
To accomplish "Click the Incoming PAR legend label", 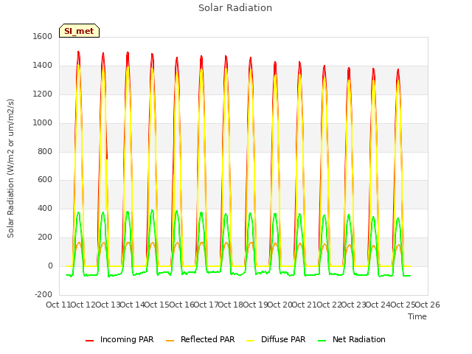I will point(127,339).
